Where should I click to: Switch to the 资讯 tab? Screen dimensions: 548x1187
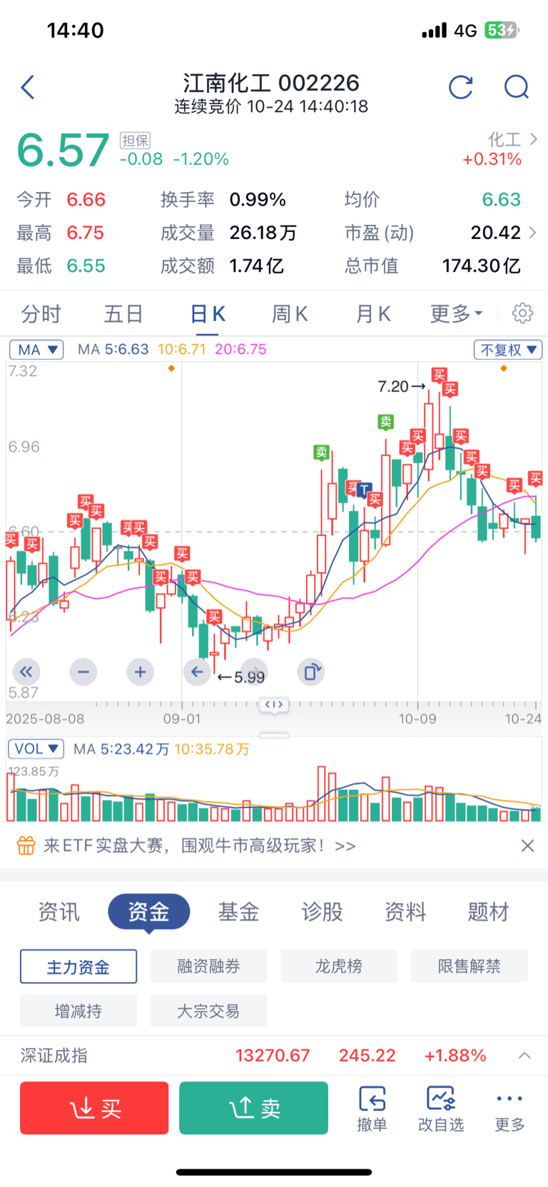pyautogui.click(x=59, y=911)
